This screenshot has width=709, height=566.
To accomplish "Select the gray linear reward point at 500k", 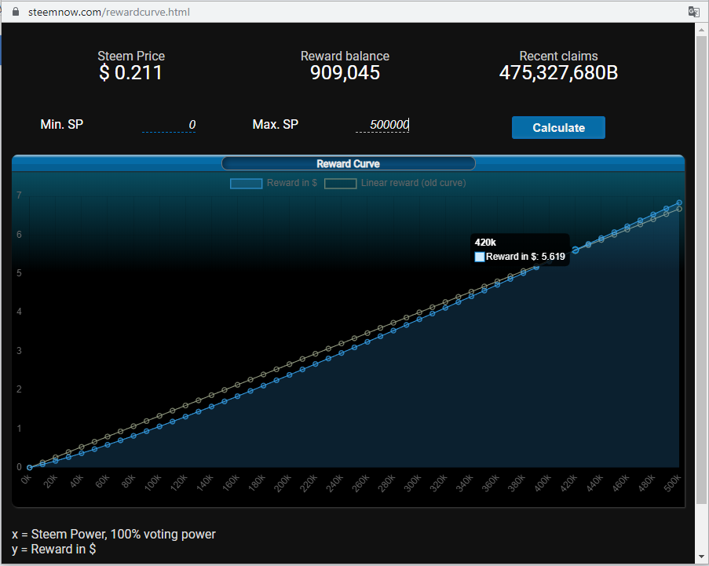I will (x=679, y=209).
